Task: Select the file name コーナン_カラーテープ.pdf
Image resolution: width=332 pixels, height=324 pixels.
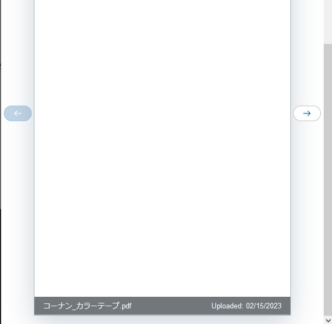Action: 88,306
